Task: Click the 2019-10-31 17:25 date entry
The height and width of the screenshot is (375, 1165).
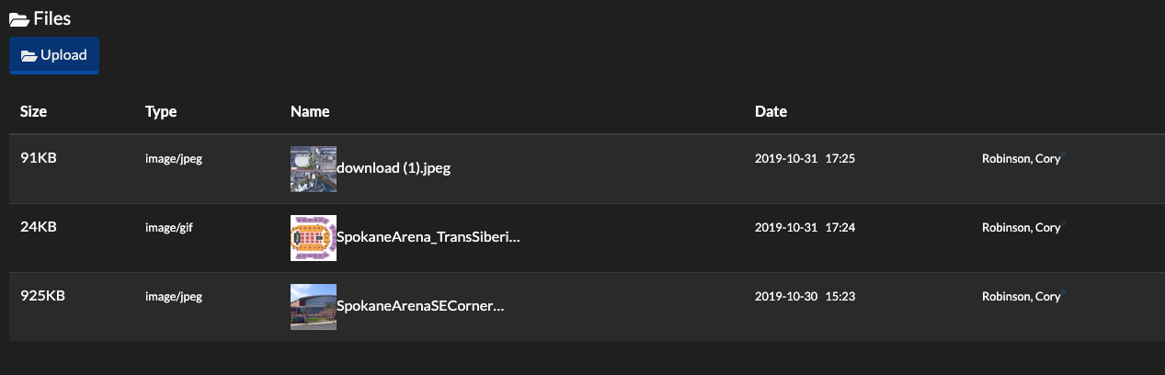Action: 805,158
